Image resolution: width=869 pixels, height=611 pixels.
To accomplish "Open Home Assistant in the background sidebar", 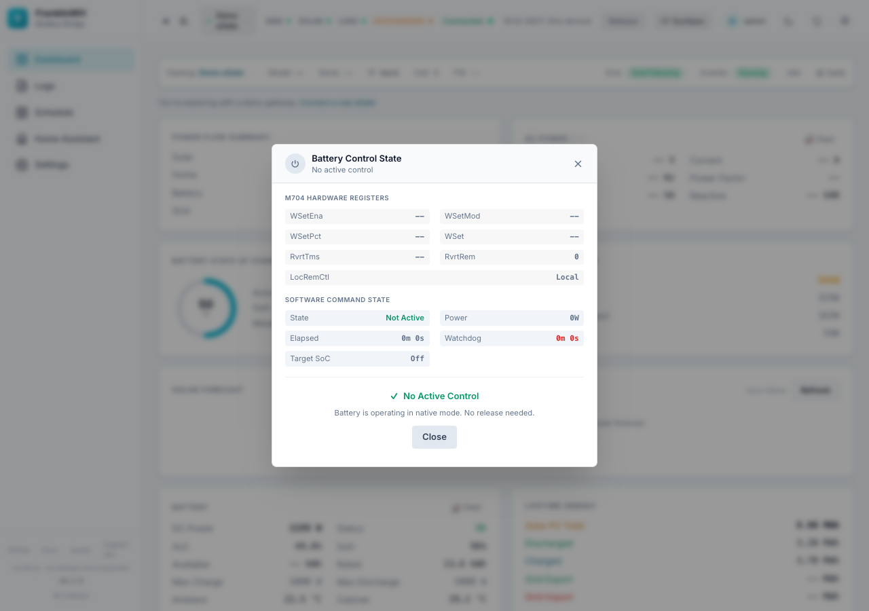I will pos(71,138).
